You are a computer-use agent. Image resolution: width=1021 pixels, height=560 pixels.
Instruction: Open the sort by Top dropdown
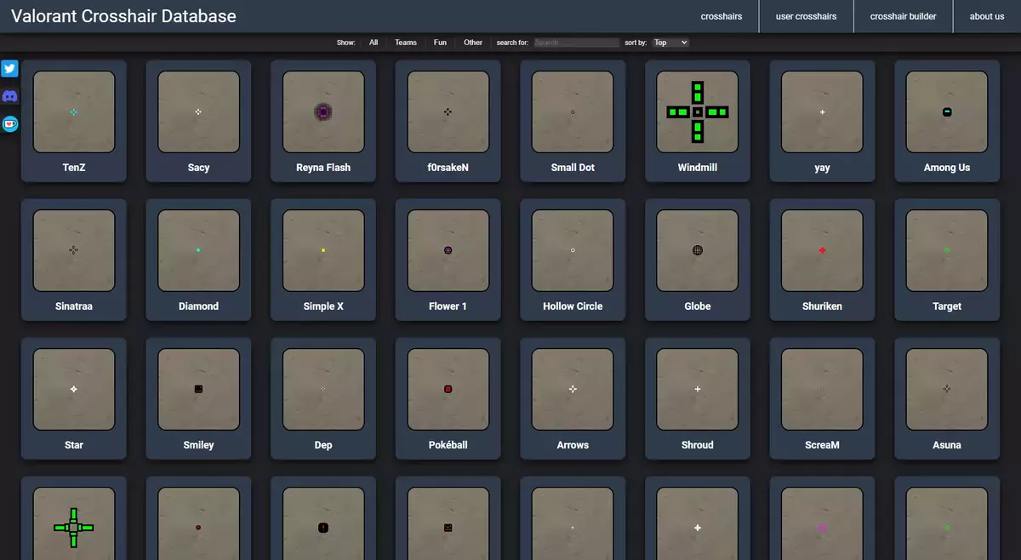click(x=670, y=43)
